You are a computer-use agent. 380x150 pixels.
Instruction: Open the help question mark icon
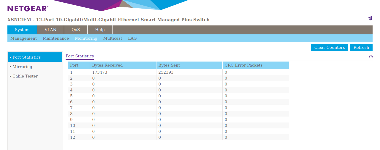(371, 57)
